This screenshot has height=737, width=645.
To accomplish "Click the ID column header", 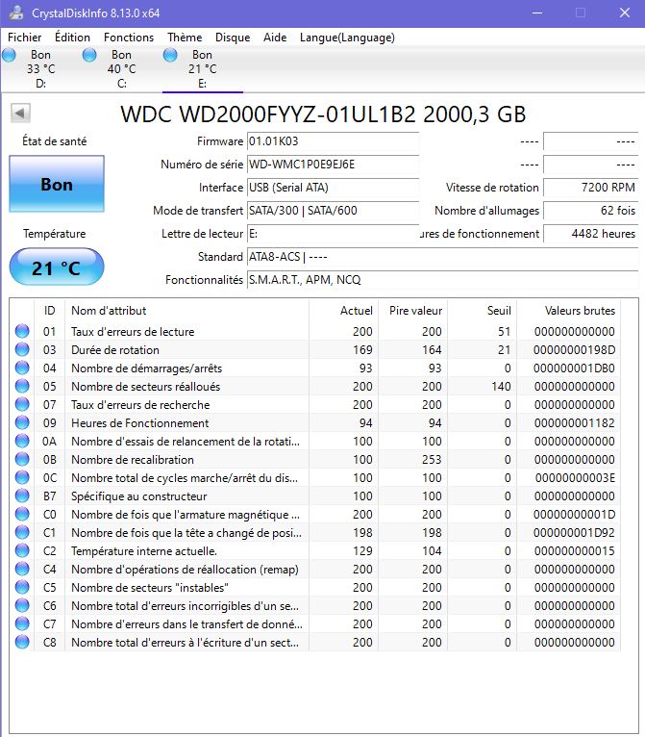I will point(49,311).
